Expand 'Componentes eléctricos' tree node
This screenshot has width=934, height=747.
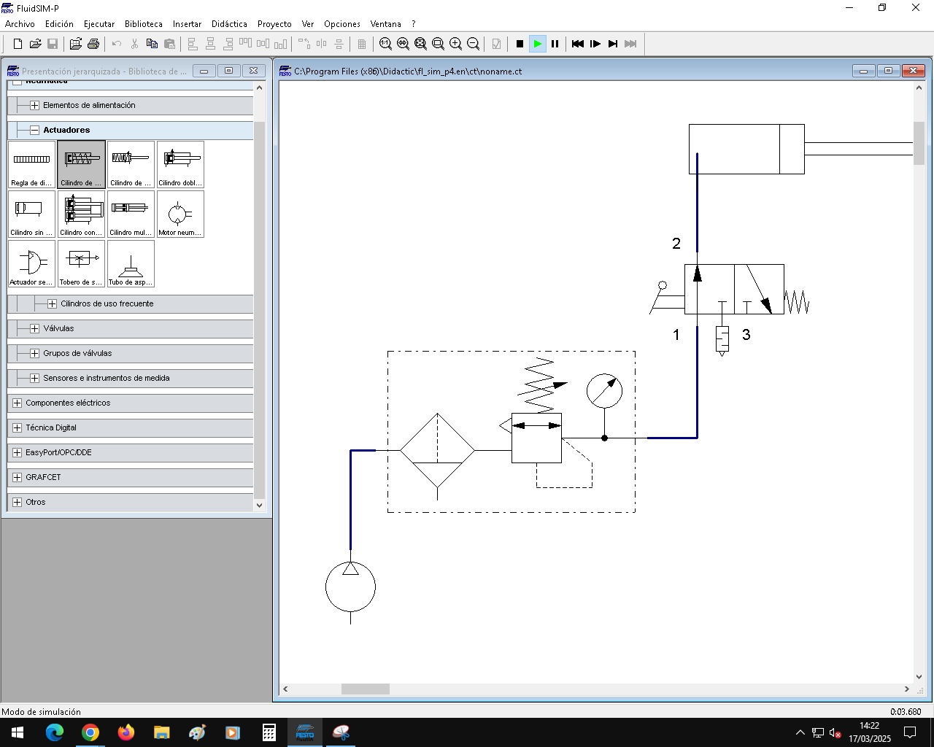point(18,403)
